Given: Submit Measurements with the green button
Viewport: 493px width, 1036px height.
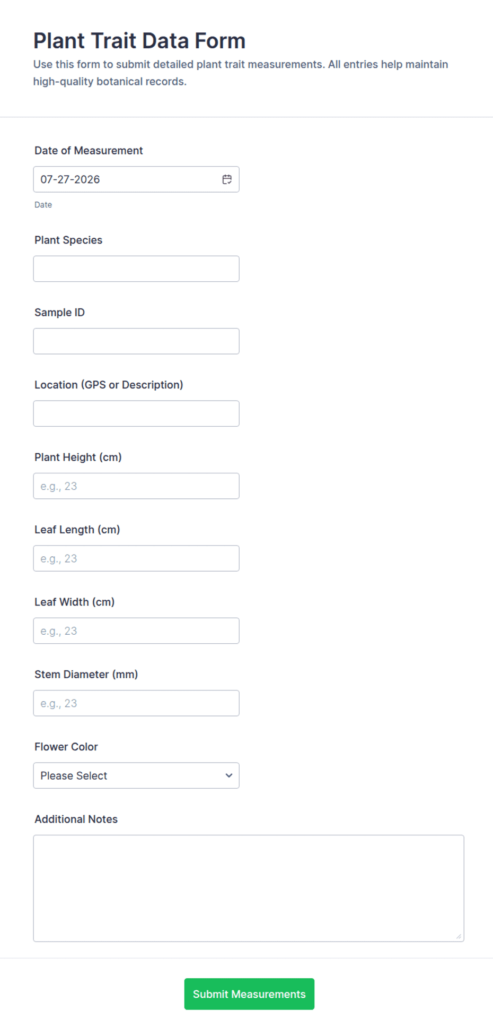Looking at the screenshot, I should pos(249,994).
